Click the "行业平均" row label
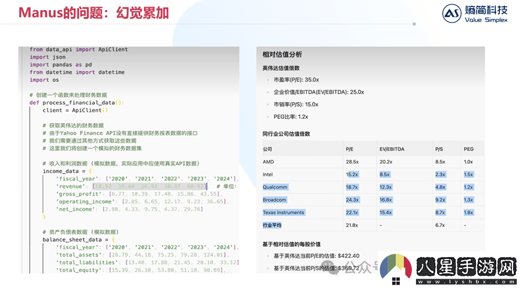The height and width of the screenshot is (288, 523). pyautogui.click(x=272, y=225)
